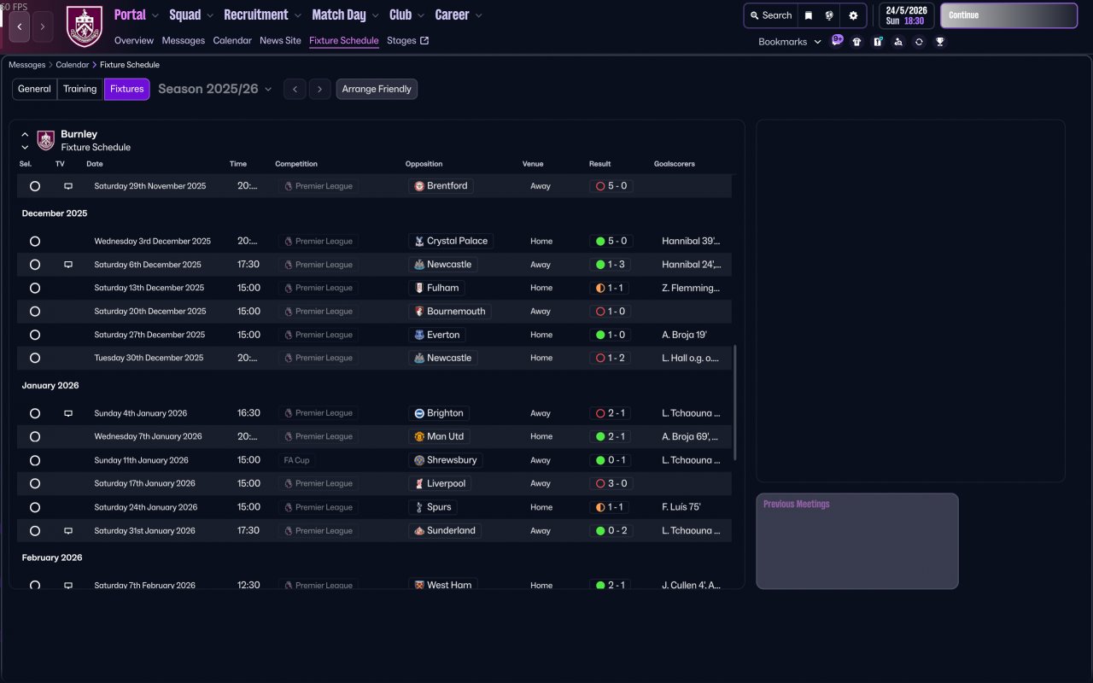Go back using the left arrow
This screenshot has width=1093, height=683.
pyautogui.click(x=19, y=26)
